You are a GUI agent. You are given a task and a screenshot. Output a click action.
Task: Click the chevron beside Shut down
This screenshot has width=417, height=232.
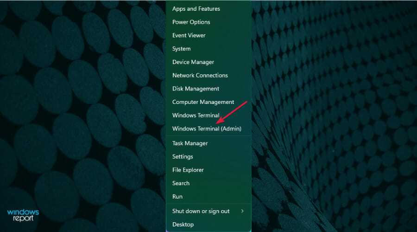[242, 211]
